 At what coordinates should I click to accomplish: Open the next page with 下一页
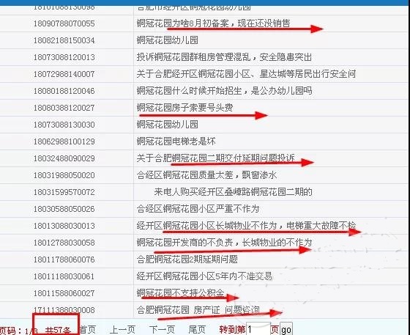pyautogui.click(x=162, y=330)
